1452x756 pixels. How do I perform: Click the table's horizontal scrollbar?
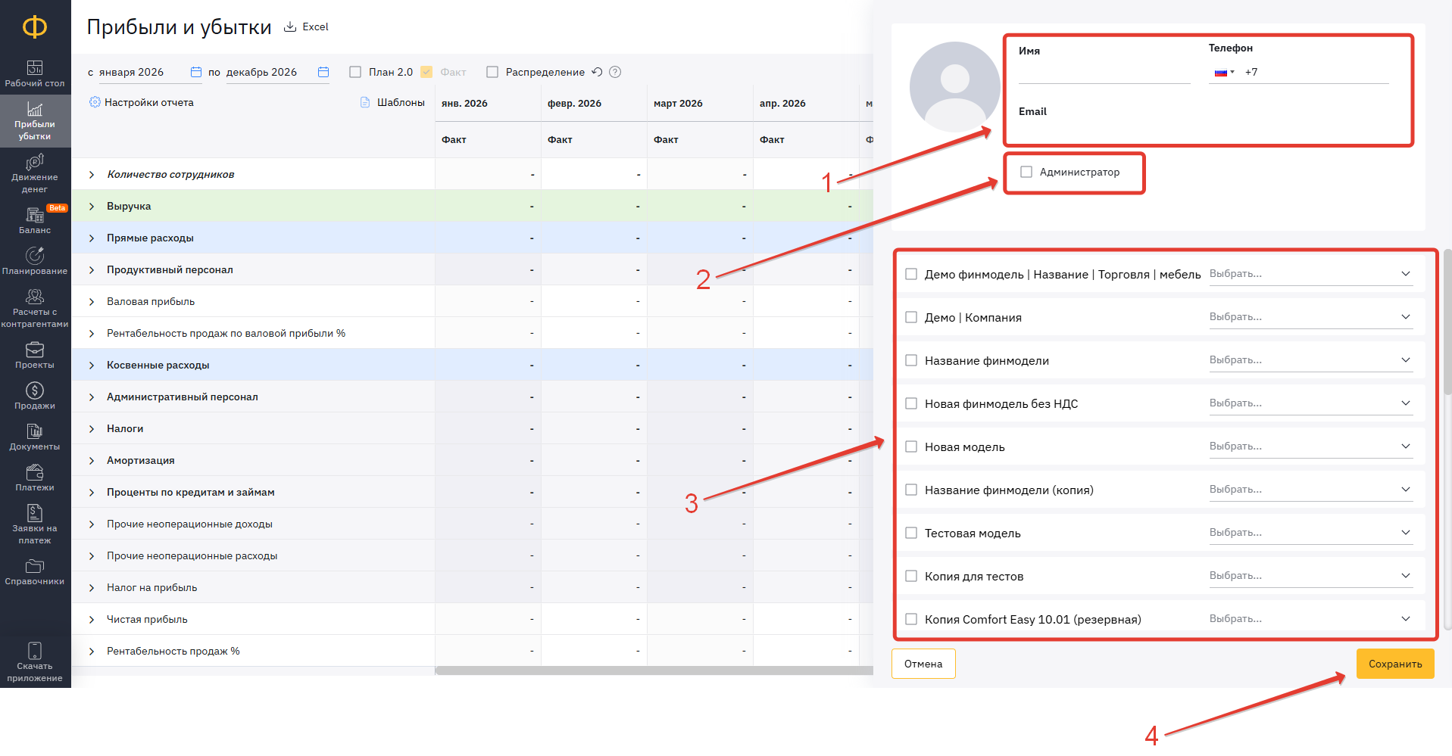[x=653, y=670]
